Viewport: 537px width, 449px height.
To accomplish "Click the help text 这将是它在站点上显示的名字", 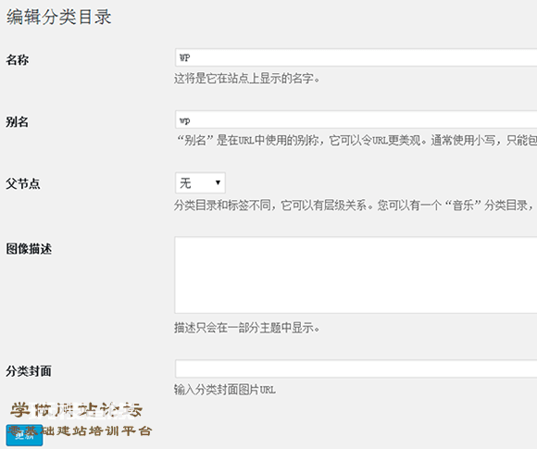I will [x=246, y=79].
